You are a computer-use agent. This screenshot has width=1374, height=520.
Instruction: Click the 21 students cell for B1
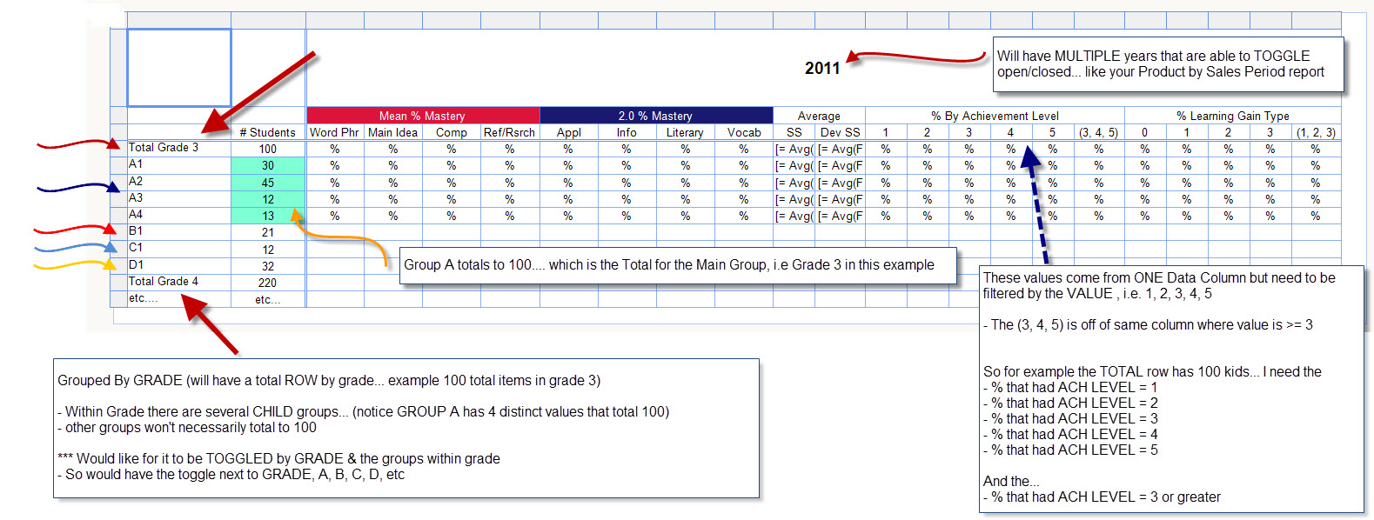pos(268,232)
